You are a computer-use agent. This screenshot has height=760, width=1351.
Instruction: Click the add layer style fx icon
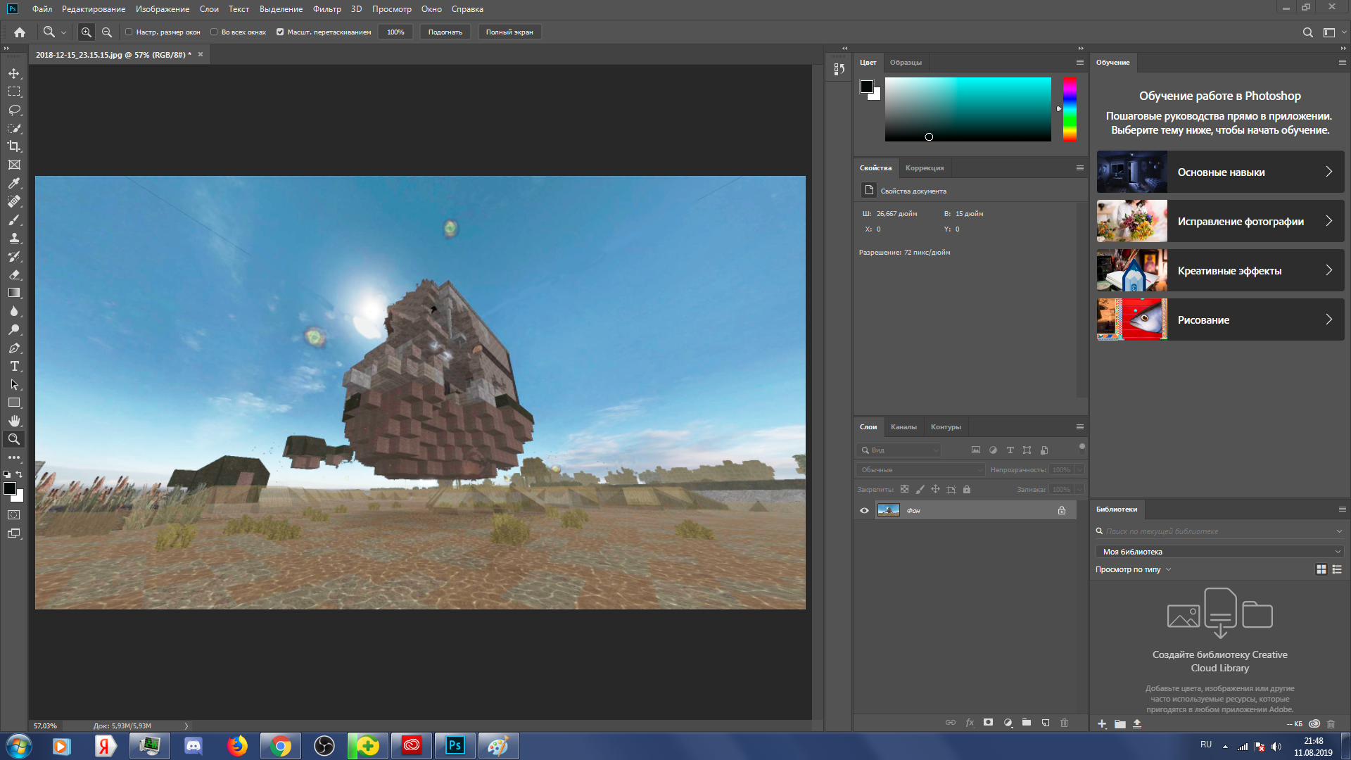(970, 723)
